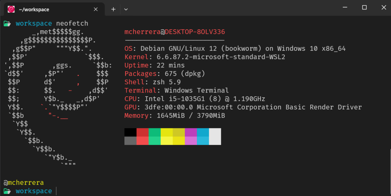This screenshot has width=391, height=196.
Task: Click the @mcherrera text above the prompt
Action: [x=23, y=183]
